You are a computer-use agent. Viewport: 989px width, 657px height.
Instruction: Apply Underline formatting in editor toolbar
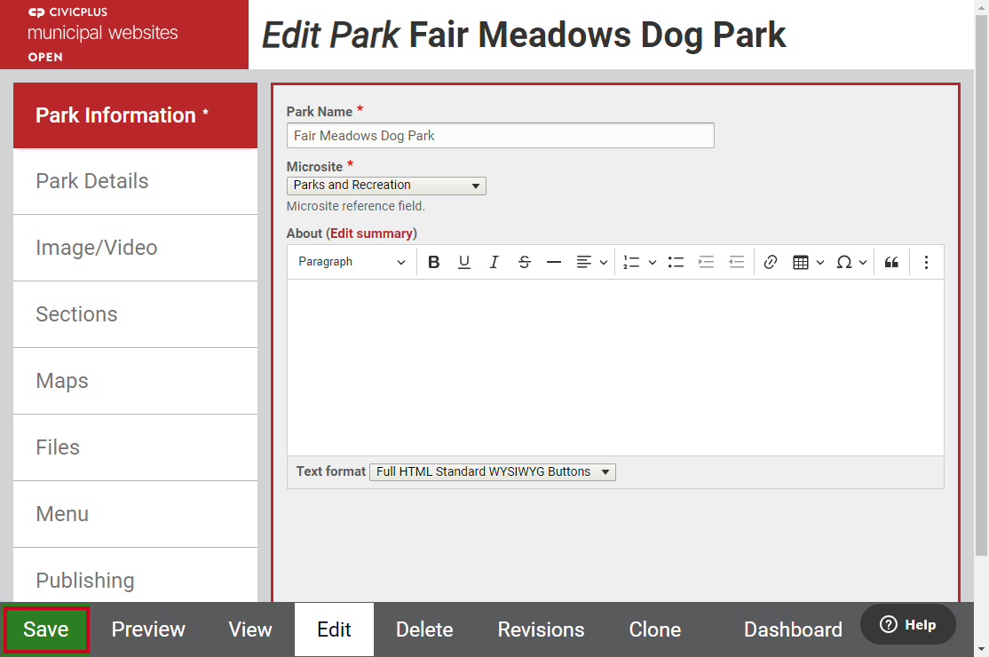point(464,262)
